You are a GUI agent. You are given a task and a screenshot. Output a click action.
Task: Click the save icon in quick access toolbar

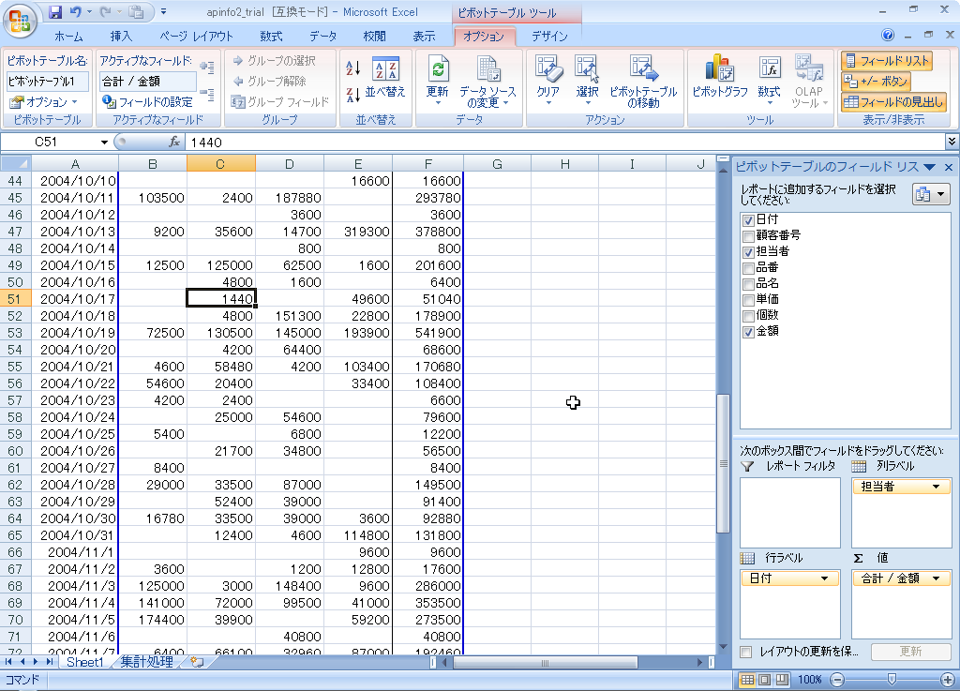tap(55, 12)
